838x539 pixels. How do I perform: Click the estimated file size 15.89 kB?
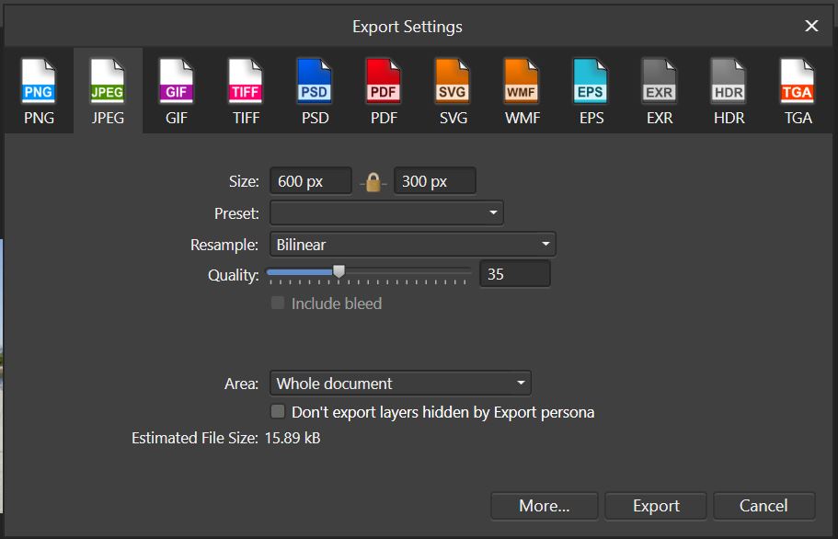point(293,438)
